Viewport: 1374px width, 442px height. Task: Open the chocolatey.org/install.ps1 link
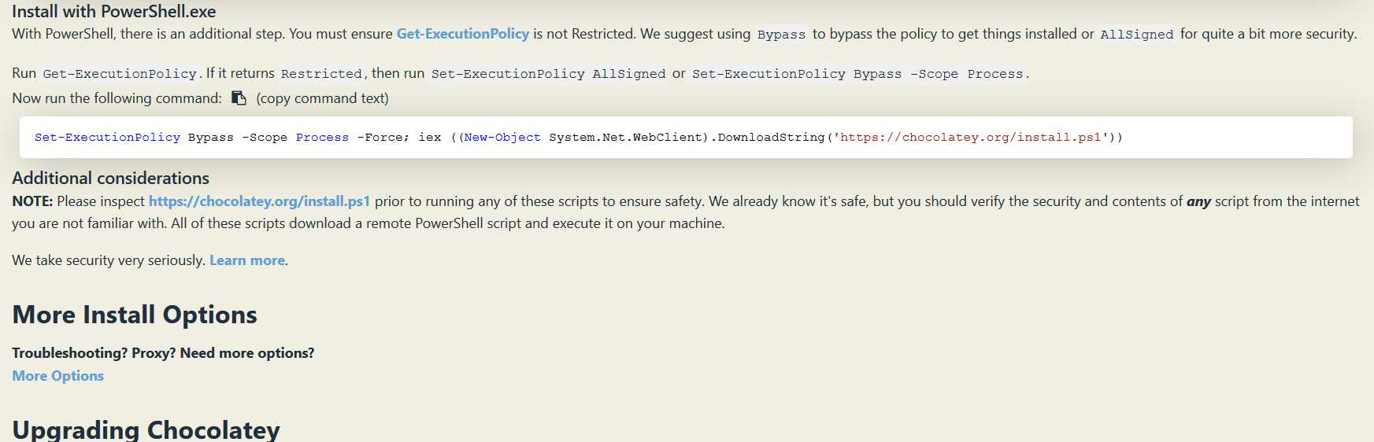pos(259,201)
